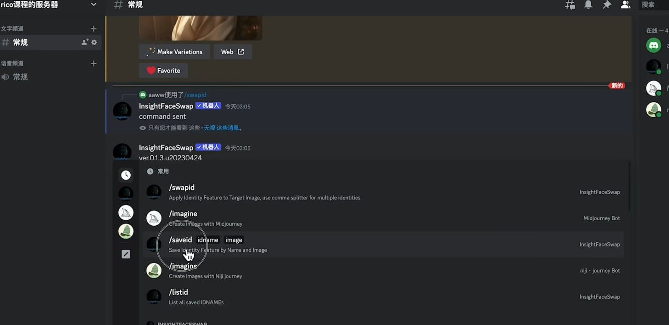Click the ver.0.1.3.u20230424 message text
Image resolution: width=669 pixels, height=325 pixels.
click(170, 158)
